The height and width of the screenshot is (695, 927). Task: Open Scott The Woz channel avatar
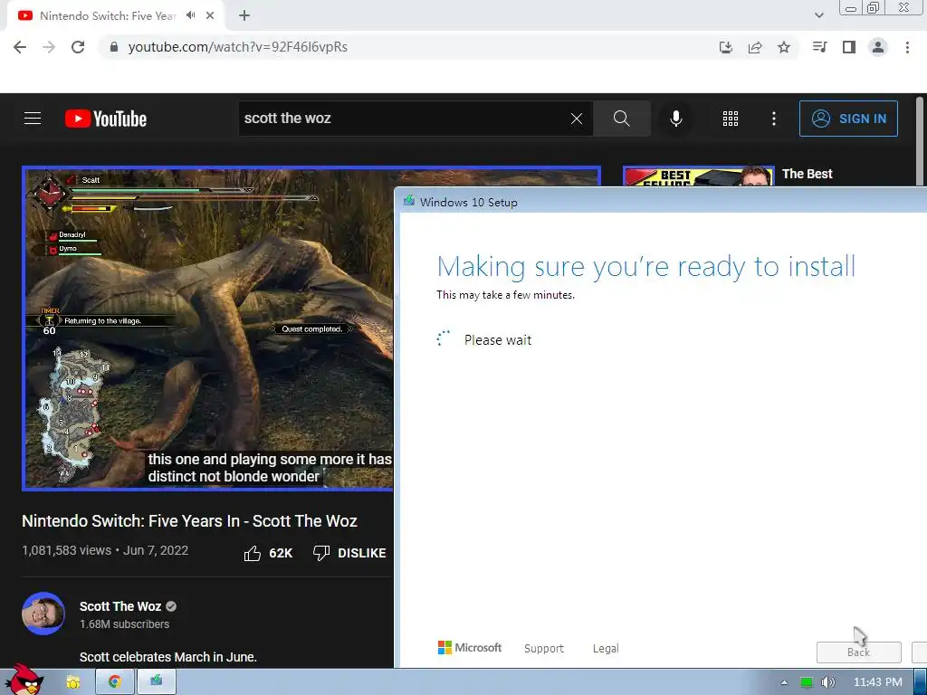click(x=43, y=614)
